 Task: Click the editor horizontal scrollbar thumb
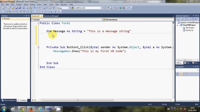tap(78, 100)
